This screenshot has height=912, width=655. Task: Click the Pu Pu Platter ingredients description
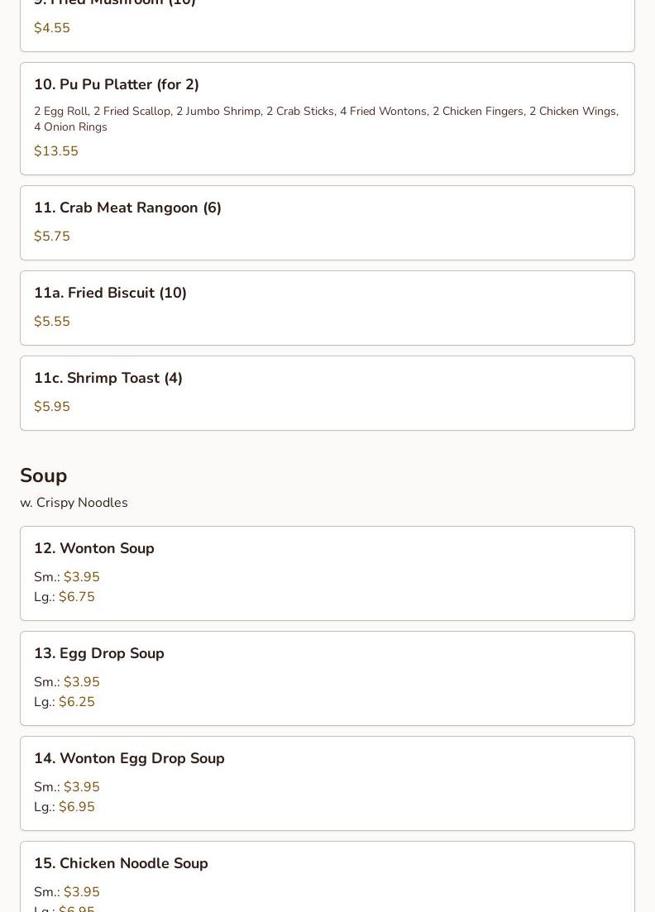click(326, 118)
